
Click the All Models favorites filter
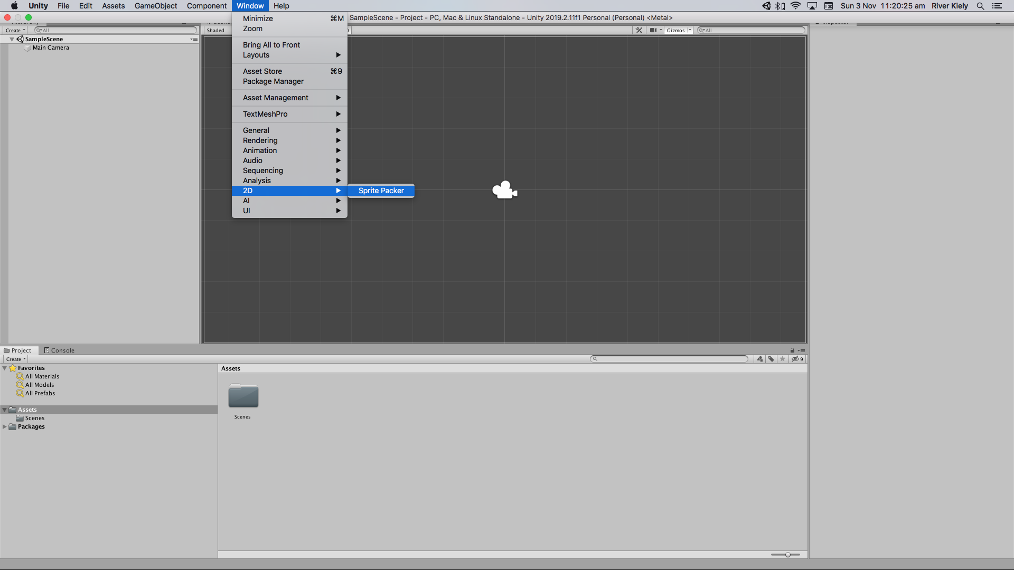click(x=39, y=384)
